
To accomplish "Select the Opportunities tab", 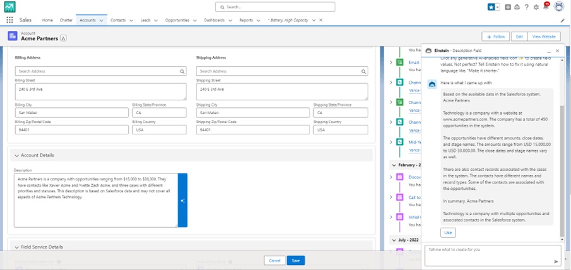I will point(177,20).
